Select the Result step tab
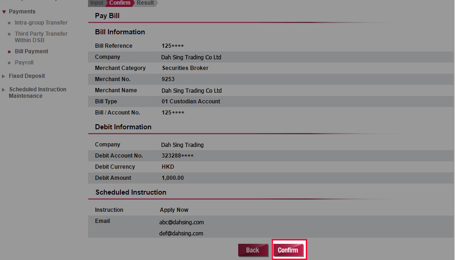 (x=145, y=3)
